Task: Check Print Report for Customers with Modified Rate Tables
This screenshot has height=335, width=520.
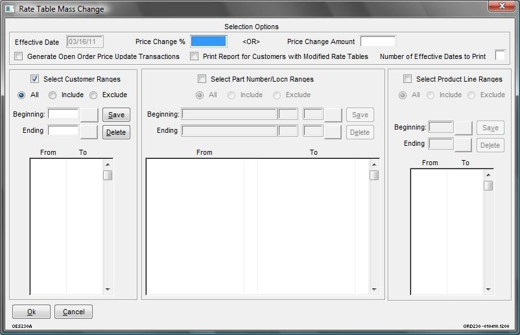Action: click(195, 56)
